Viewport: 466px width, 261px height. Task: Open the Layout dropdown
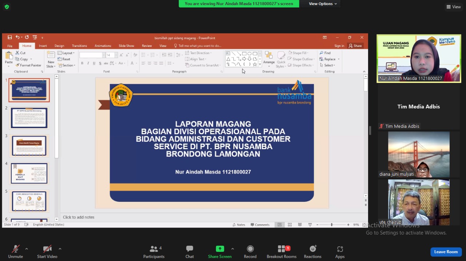pos(66,53)
